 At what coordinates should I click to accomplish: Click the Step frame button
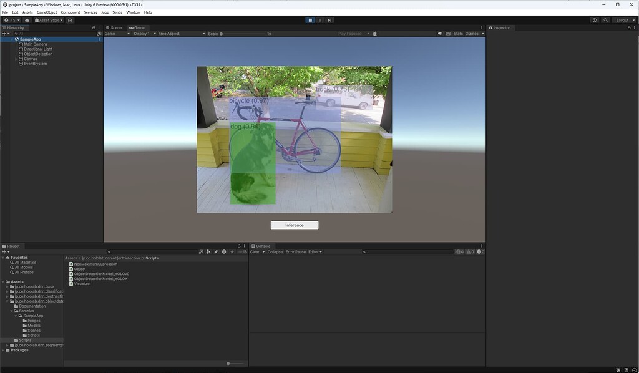click(x=329, y=20)
